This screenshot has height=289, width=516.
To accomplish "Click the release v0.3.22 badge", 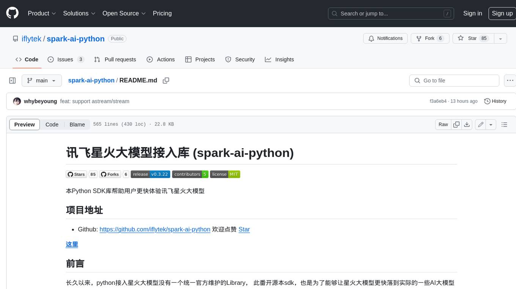I will (150, 174).
